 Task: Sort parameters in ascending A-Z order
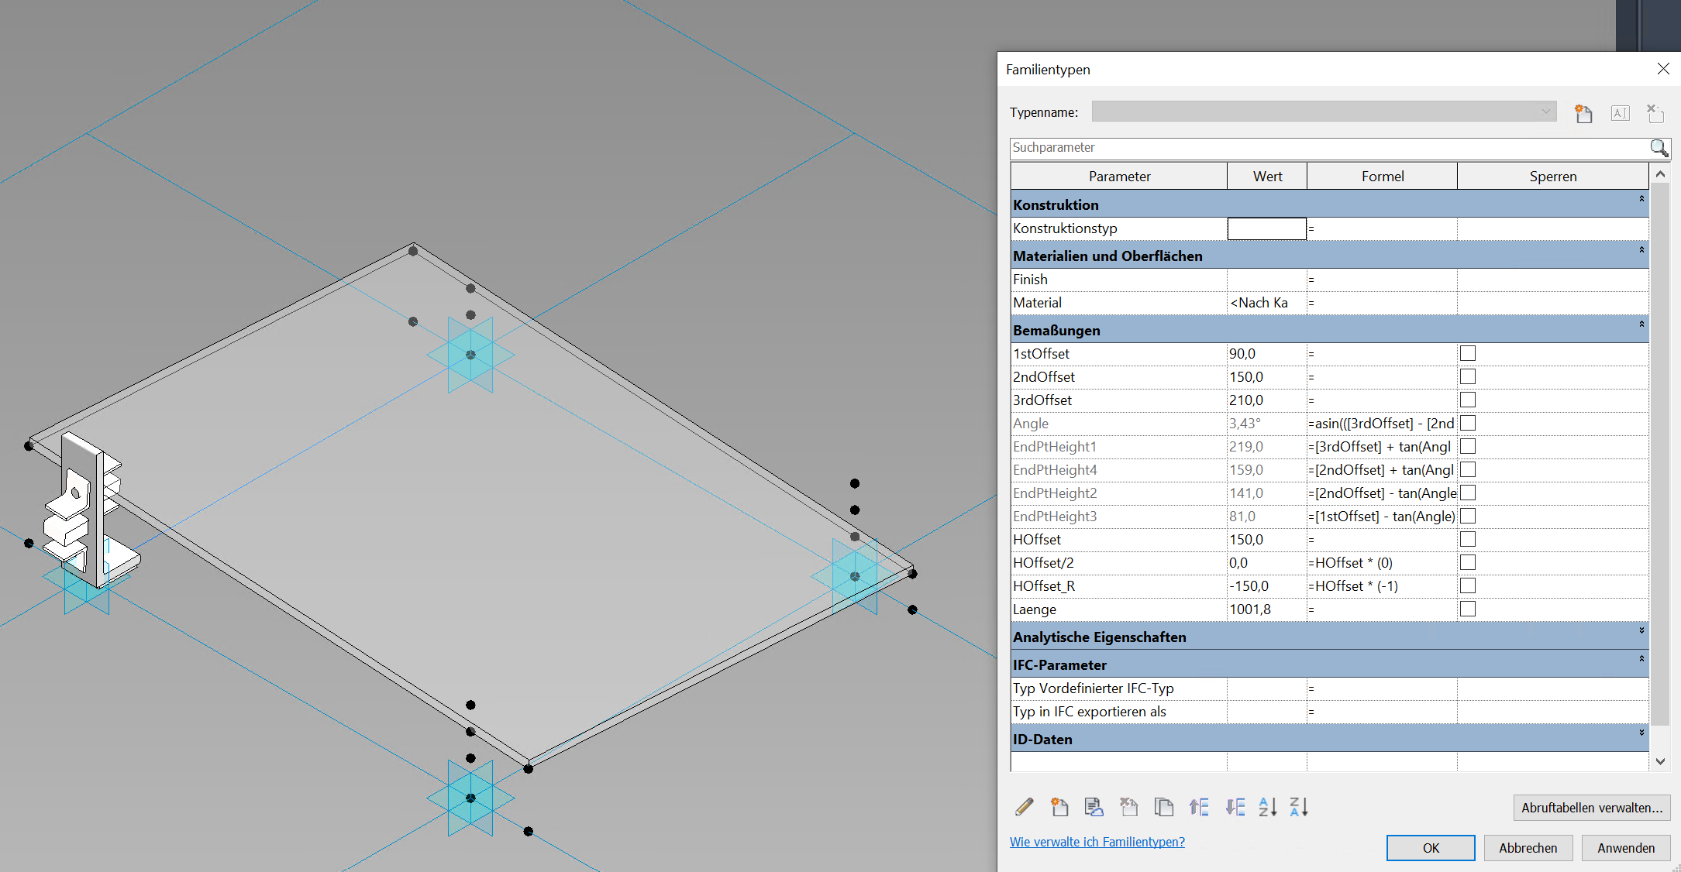[1267, 807]
